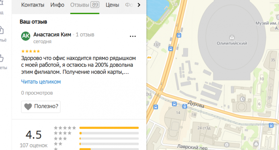Click bus stop icon above building 14

(174, 104)
